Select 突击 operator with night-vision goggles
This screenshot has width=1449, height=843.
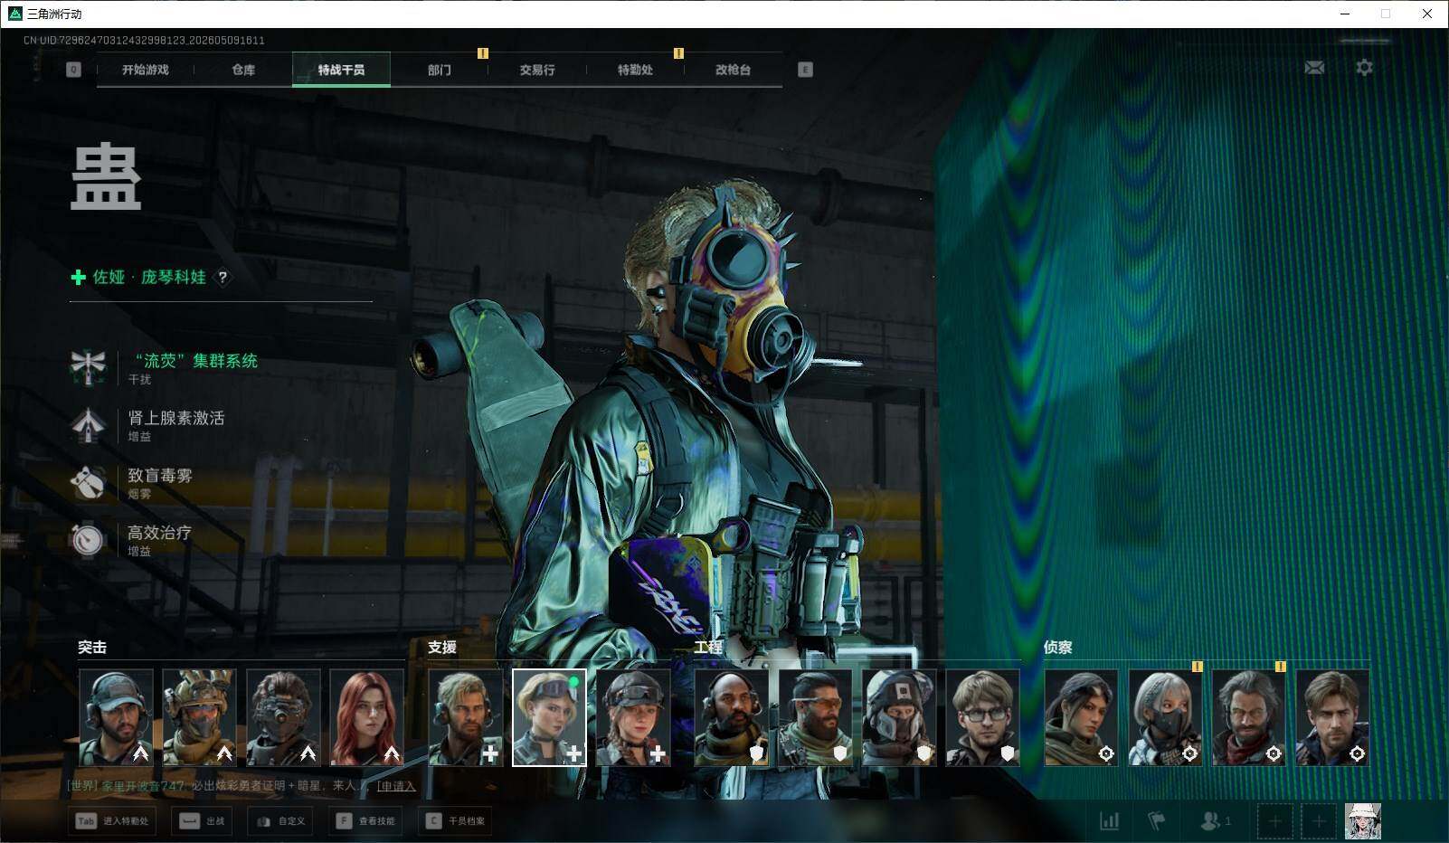click(x=283, y=717)
